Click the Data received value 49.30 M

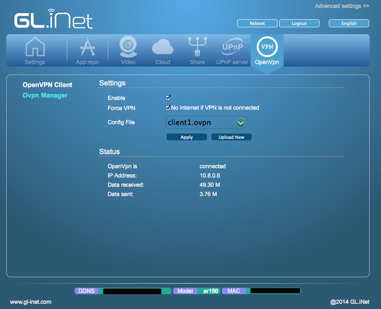[210, 185]
